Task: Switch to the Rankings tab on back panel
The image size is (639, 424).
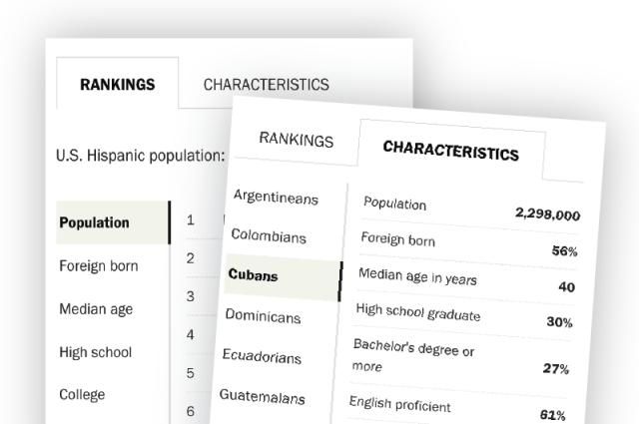Action: point(117,85)
